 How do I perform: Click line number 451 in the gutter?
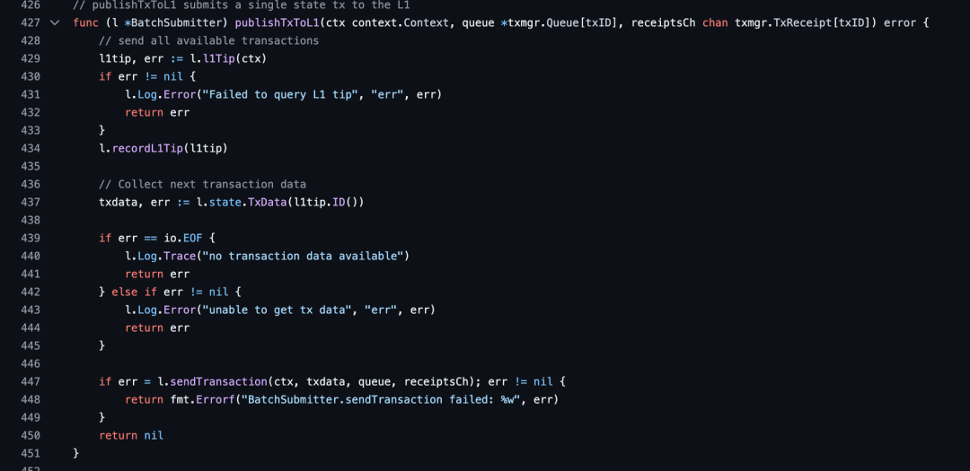[30, 453]
